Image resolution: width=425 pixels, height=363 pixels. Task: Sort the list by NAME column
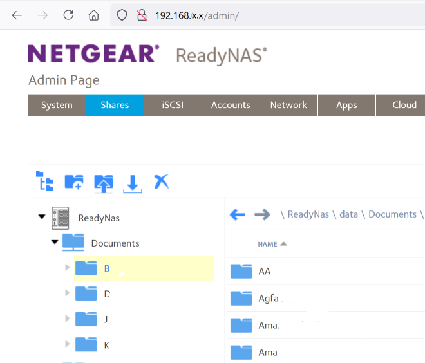tap(272, 244)
